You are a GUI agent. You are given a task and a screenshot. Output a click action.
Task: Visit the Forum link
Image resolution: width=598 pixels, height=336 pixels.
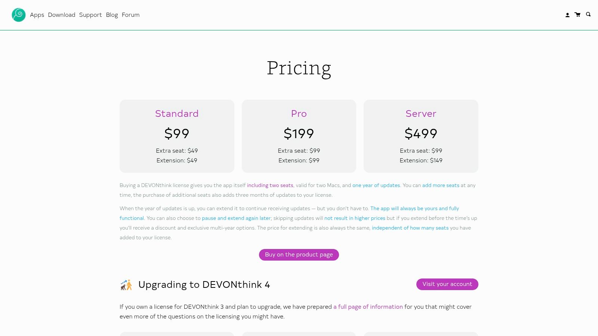(130, 15)
